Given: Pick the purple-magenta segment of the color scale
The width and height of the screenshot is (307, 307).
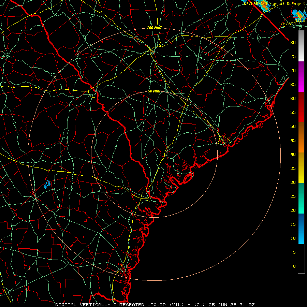Looking at the screenshot, I should 301,76.
